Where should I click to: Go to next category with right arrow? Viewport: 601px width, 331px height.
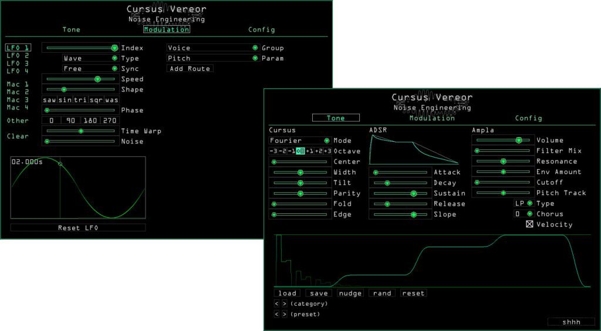tap(285, 304)
